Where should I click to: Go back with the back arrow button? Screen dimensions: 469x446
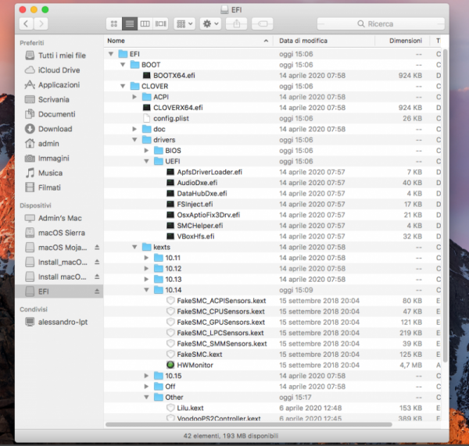point(26,23)
